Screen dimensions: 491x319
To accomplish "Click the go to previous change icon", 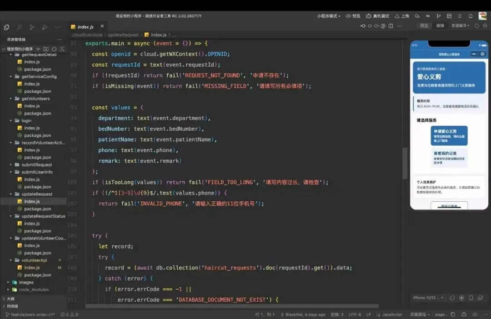I will (363, 26).
